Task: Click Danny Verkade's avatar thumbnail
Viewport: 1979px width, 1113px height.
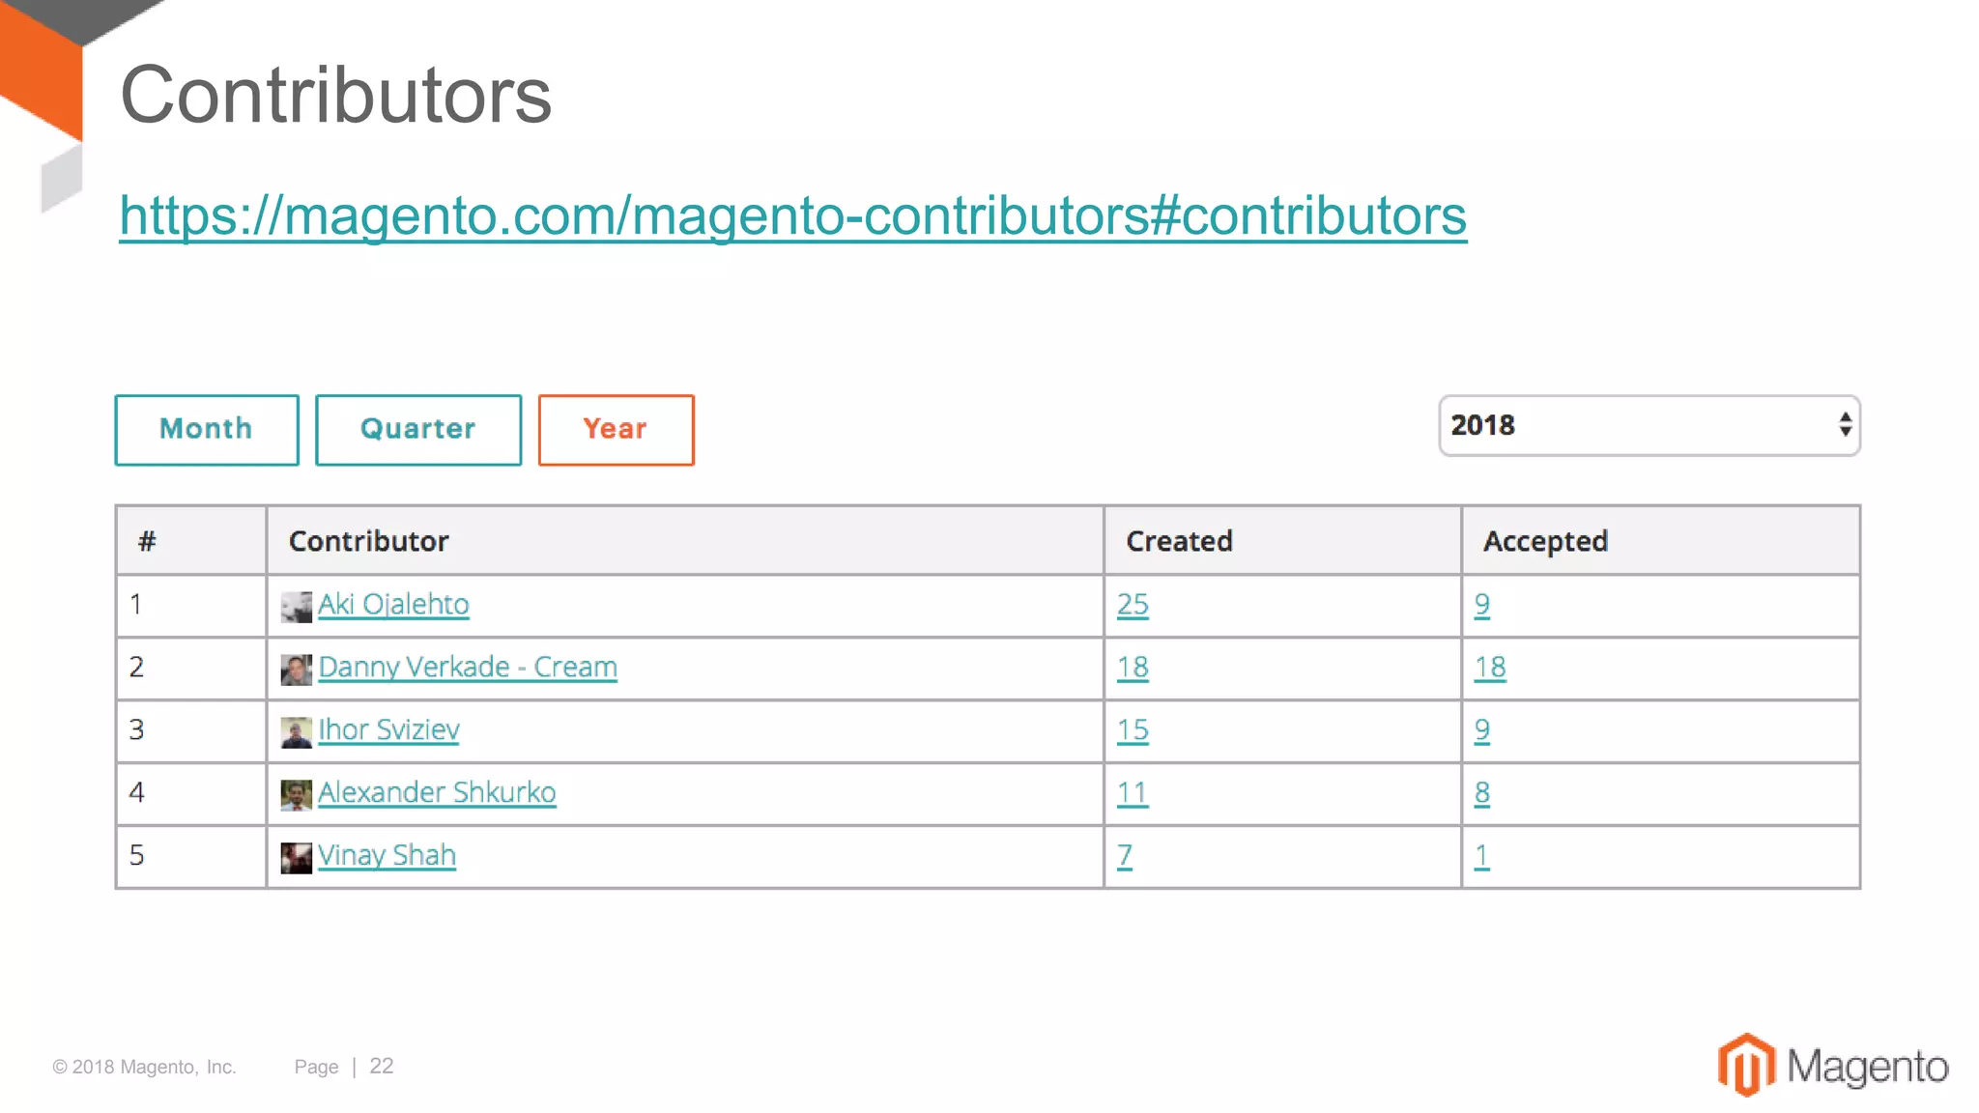Action: [x=296, y=670]
